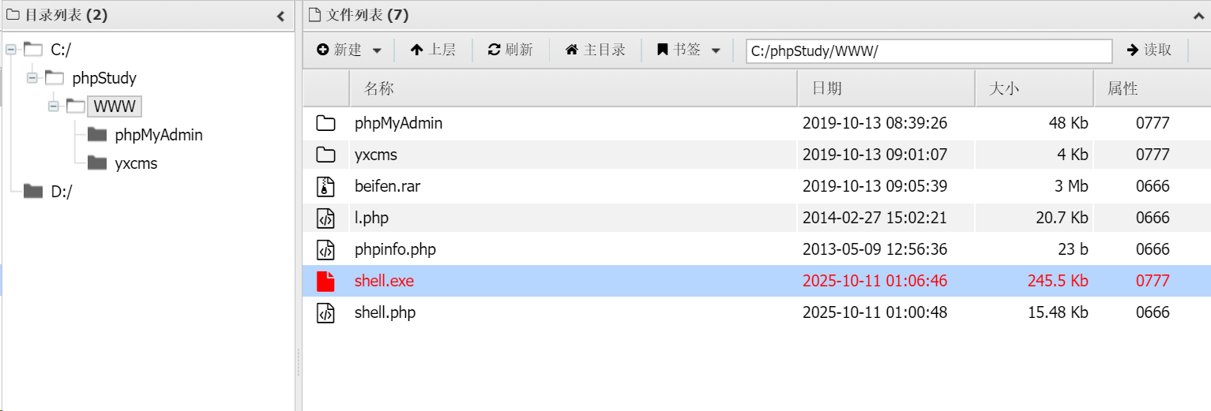This screenshot has height=411, width=1211.
Task: Click the phpMyAdmin folder icon in file list
Action: click(325, 123)
